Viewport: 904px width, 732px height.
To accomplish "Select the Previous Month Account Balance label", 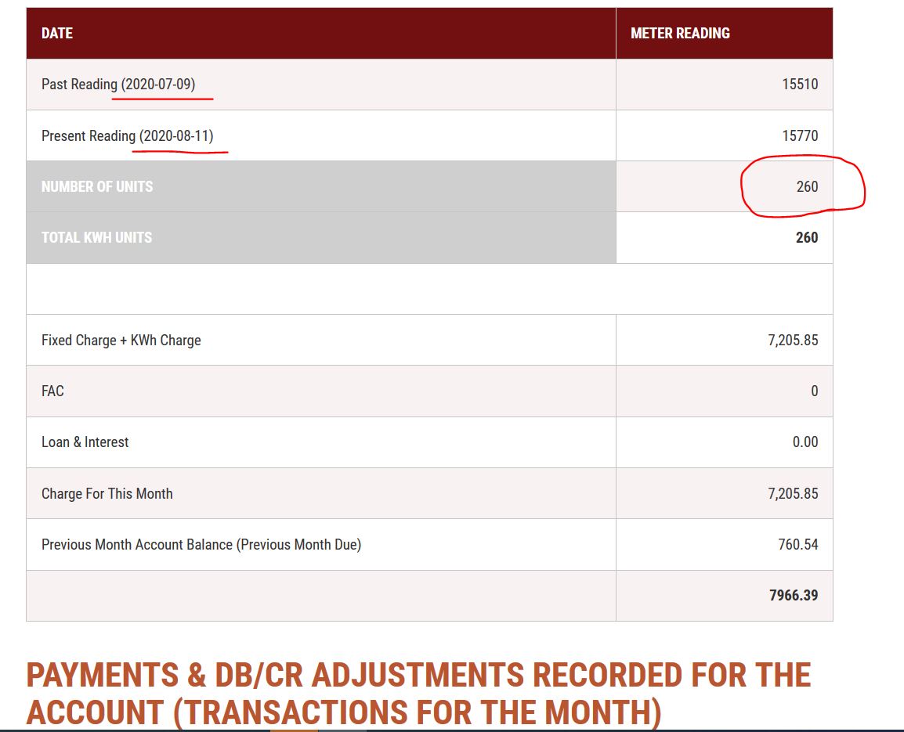I will coord(201,545).
